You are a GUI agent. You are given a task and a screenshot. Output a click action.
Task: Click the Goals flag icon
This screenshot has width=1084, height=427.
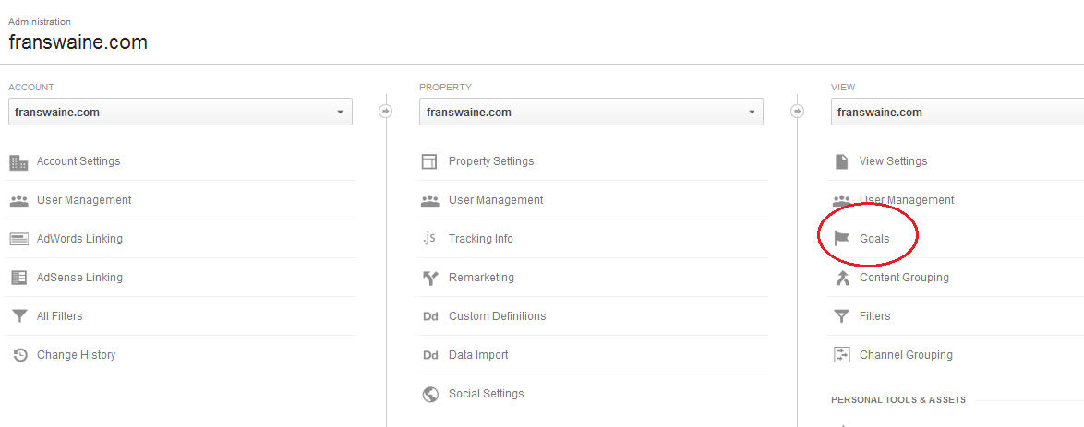pyautogui.click(x=841, y=239)
